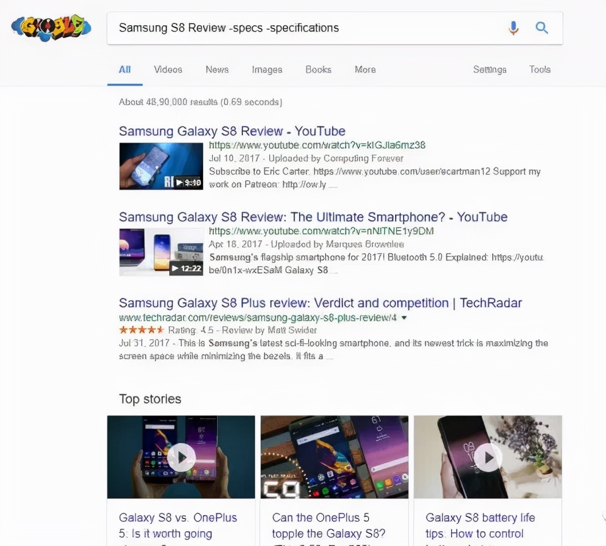Viewport: 606px width, 546px height.
Task: Expand the arrow beside the techradar URL
Action: [x=404, y=318]
